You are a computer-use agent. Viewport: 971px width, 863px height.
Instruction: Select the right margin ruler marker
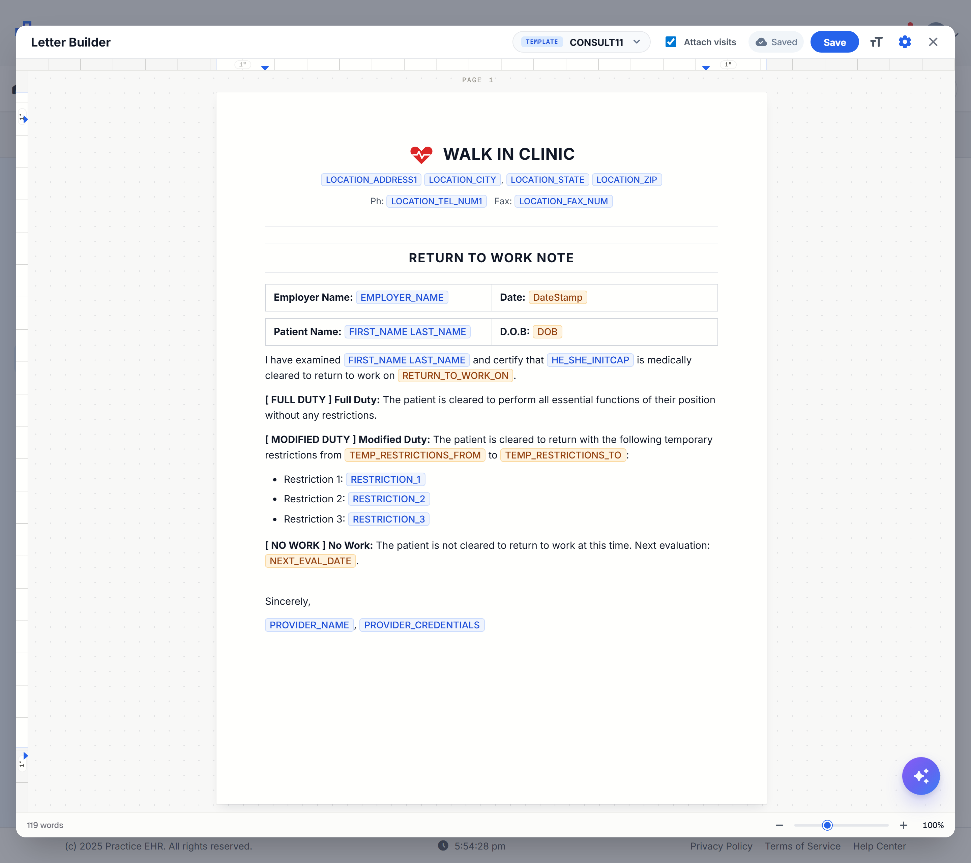706,68
